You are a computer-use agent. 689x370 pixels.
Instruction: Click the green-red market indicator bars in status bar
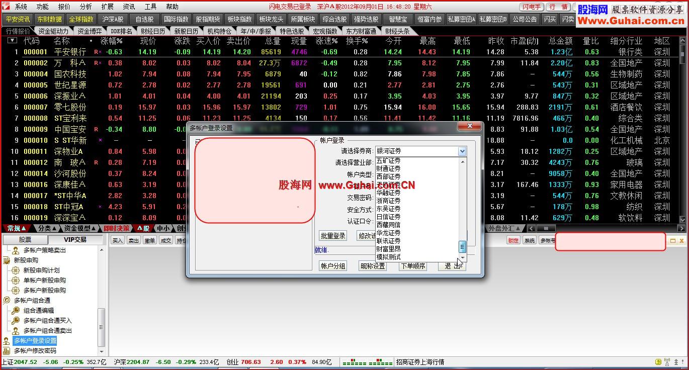click(x=367, y=362)
